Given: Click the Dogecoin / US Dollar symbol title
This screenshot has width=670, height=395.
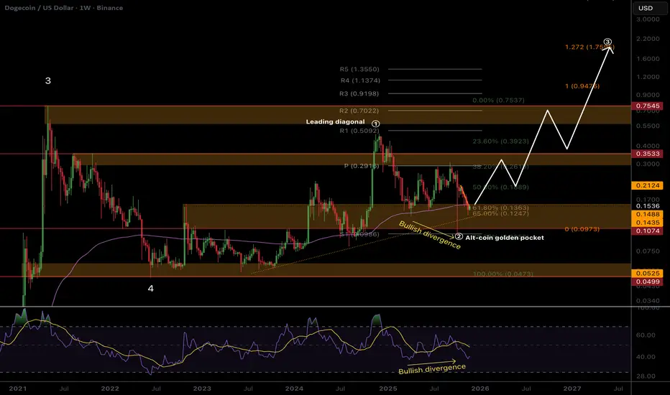Looking at the screenshot, I should point(45,8).
